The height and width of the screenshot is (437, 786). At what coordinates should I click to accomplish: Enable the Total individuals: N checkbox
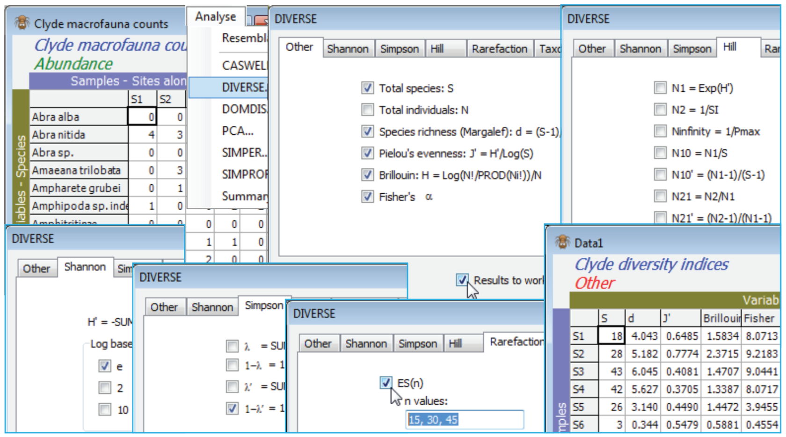tap(367, 109)
